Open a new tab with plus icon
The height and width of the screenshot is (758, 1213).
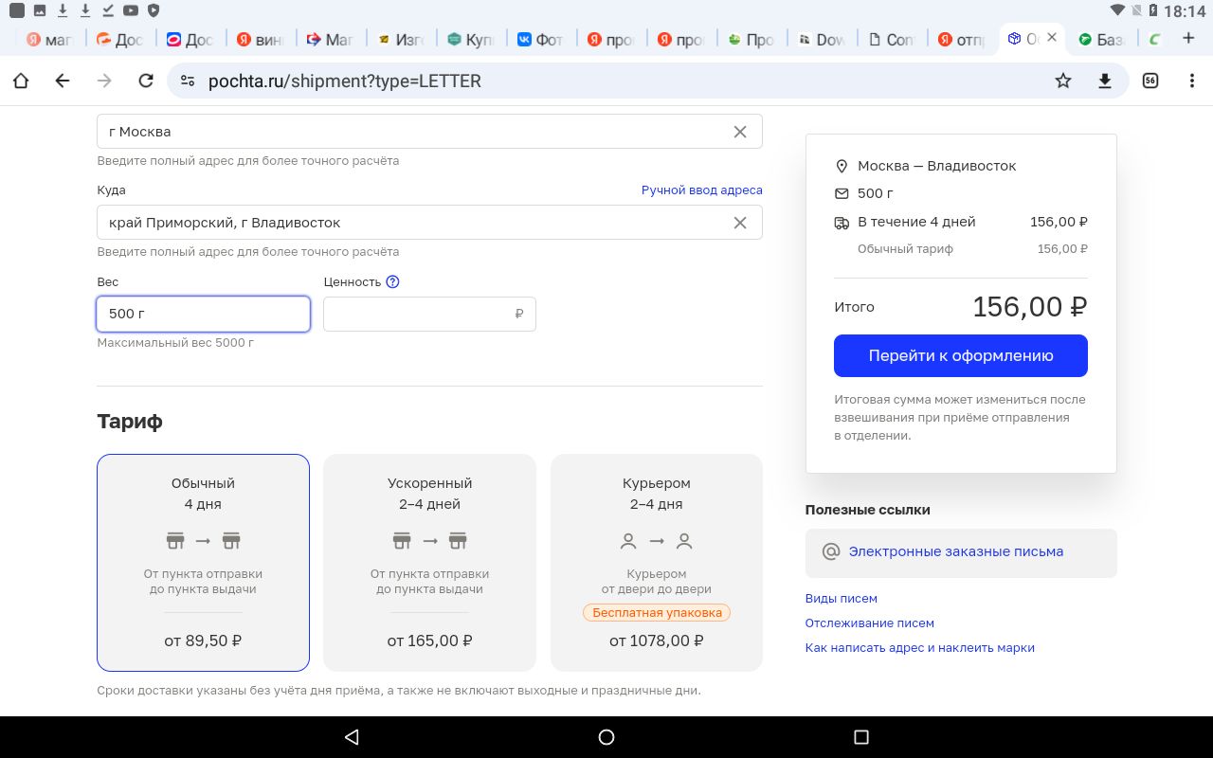coord(1188,39)
